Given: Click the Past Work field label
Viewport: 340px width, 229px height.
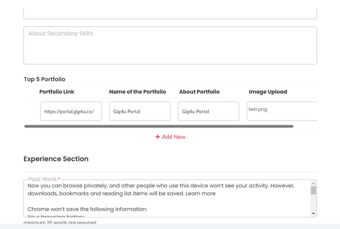Looking at the screenshot, I should tap(42, 179).
